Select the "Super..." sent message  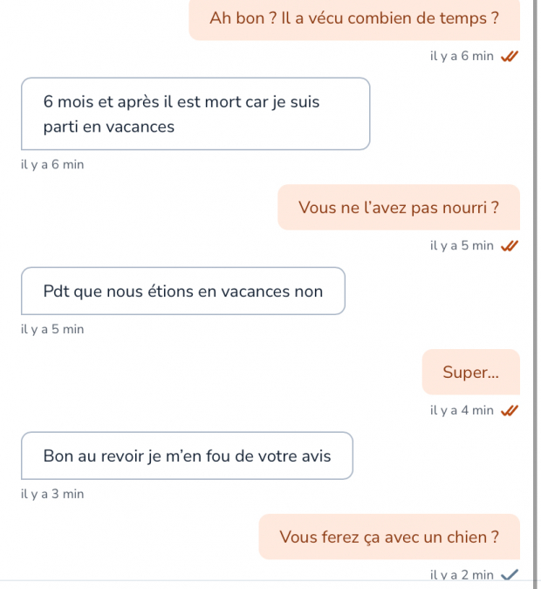click(x=470, y=372)
